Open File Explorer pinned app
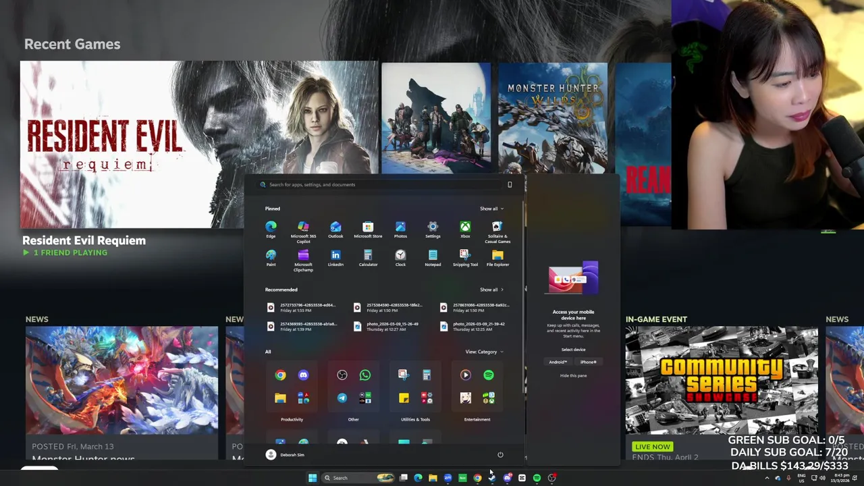 point(497,258)
